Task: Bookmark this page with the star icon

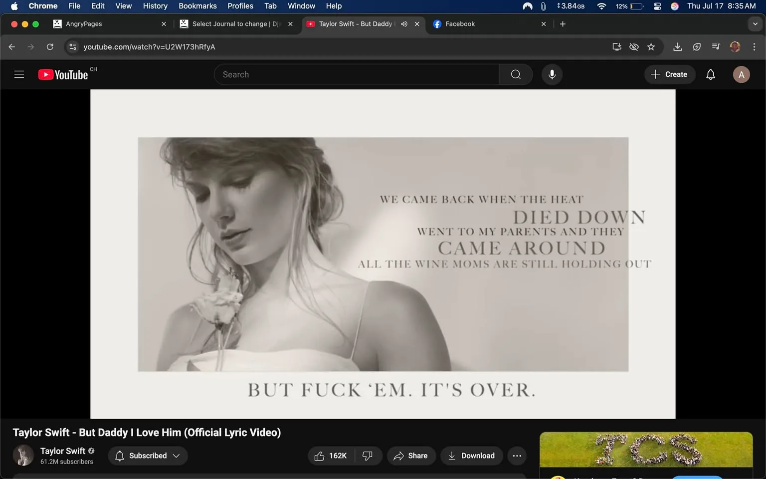Action: tap(651, 46)
